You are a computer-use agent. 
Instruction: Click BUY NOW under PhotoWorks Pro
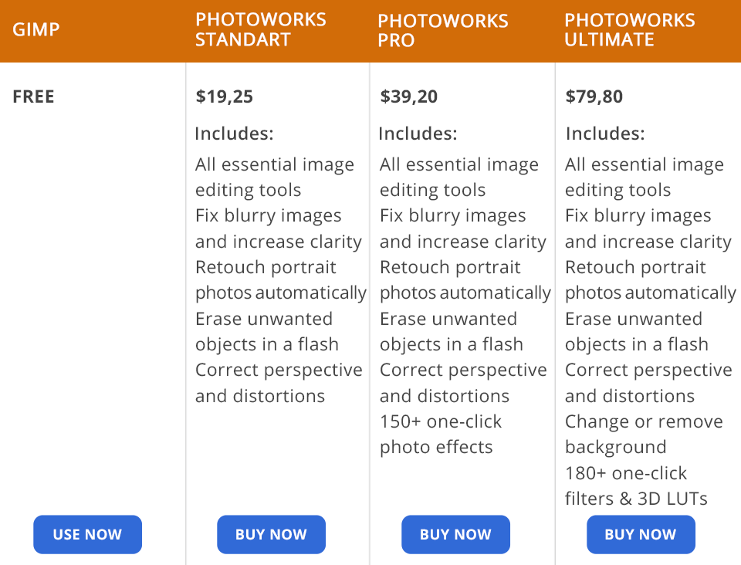pyautogui.click(x=455, y=534)
